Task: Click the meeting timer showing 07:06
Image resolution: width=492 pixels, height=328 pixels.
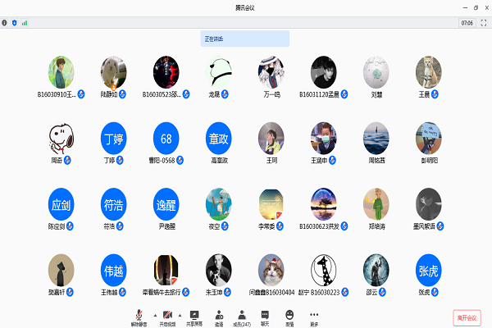Action: click(x=467, y=23)
